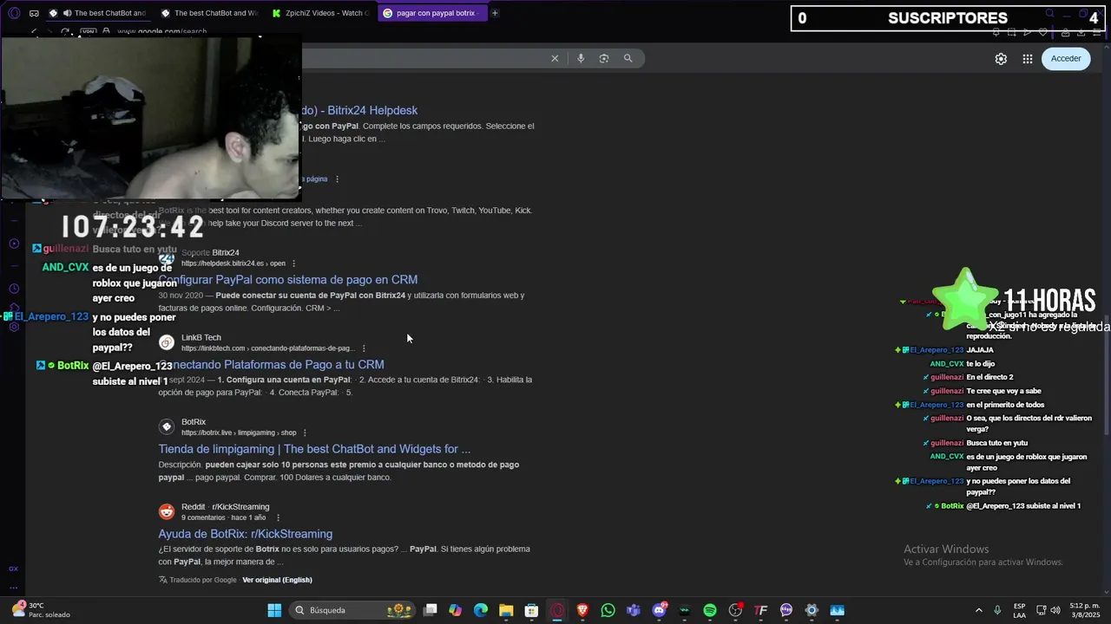This screenshot has width=1111, height=624.
Task: Open the ESP LAA language selector
Action: tap(1020, 610)
